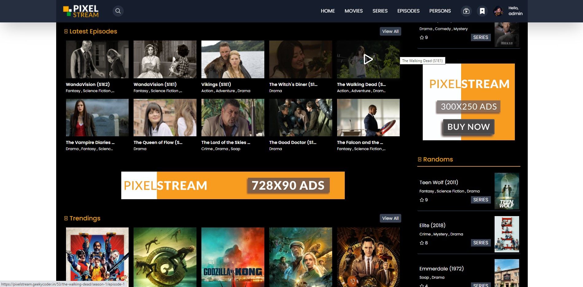Click the 728X90 ADS banner

[233, 185]
